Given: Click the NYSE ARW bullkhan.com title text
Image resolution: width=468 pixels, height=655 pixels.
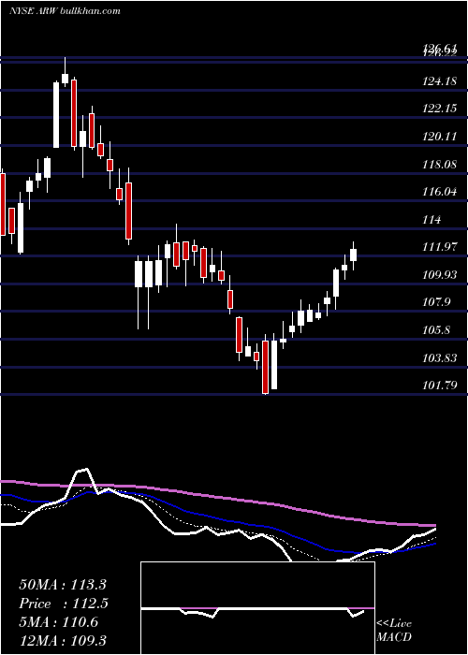Looking at the screenshot, I should [65, 10].
